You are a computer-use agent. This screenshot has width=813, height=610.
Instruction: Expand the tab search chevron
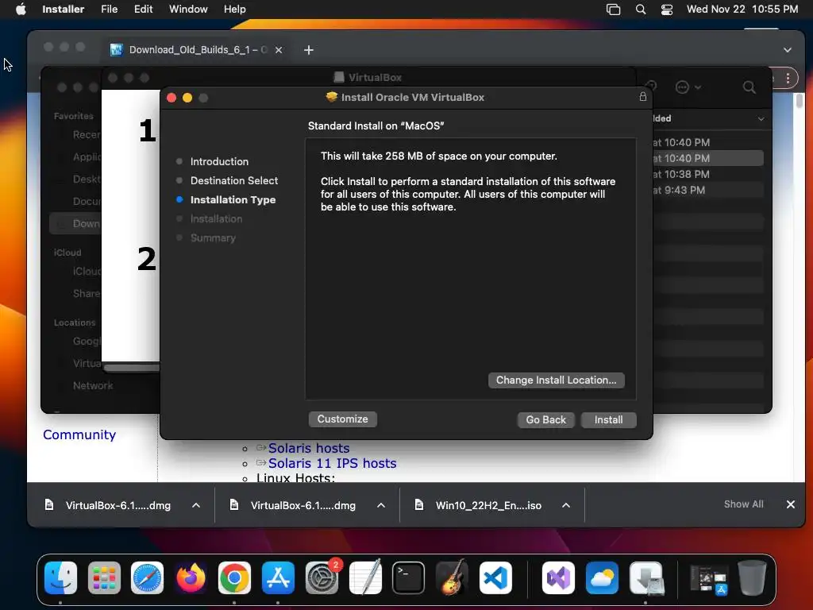click(x=787, y=50)
